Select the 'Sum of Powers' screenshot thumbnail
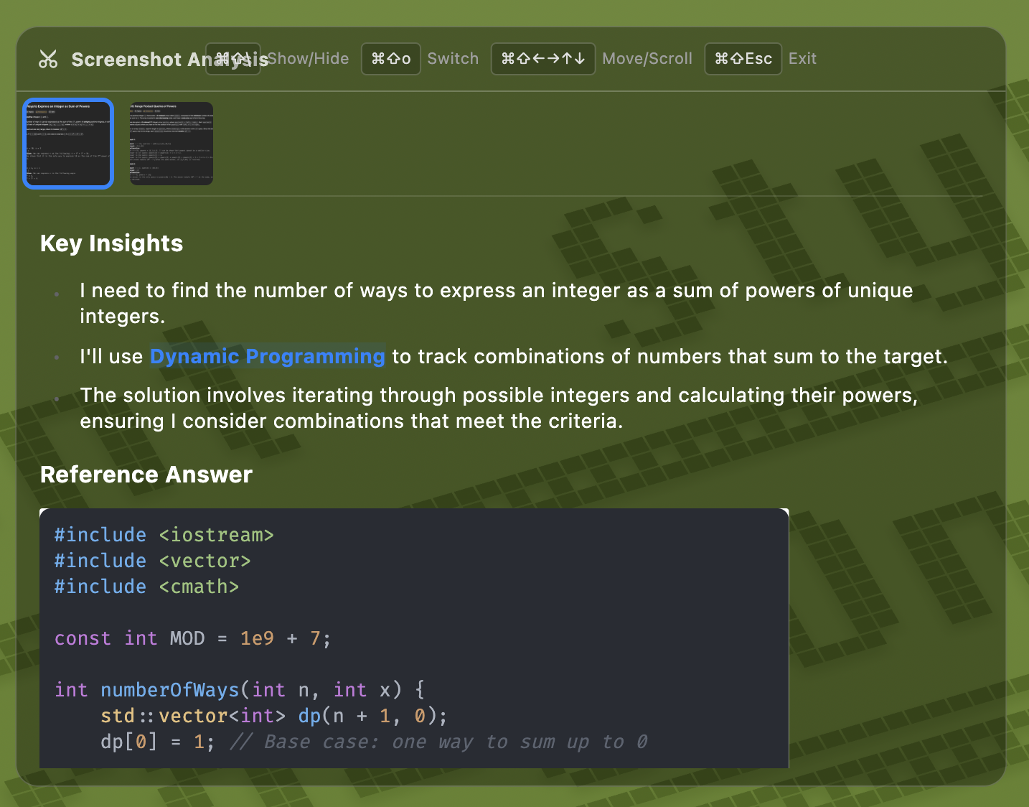Viewport: 1029px width, 807px height. point(68,143)
